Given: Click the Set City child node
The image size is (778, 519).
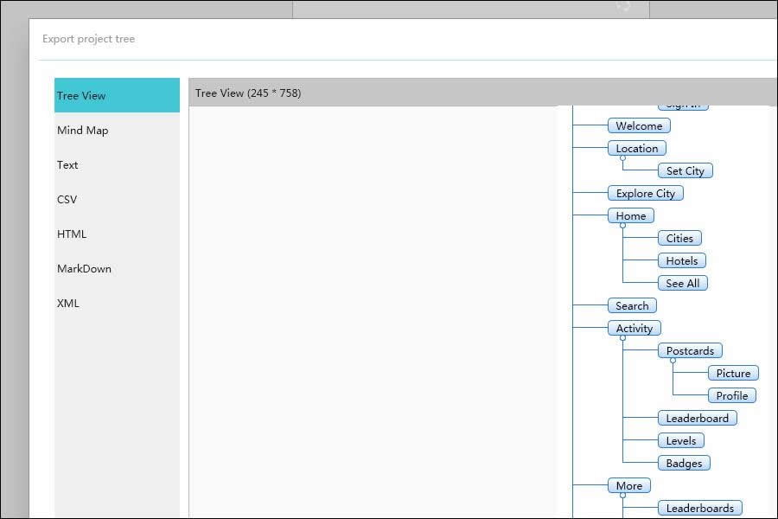Looking at the screenshot, I should (x=685, y=171).
